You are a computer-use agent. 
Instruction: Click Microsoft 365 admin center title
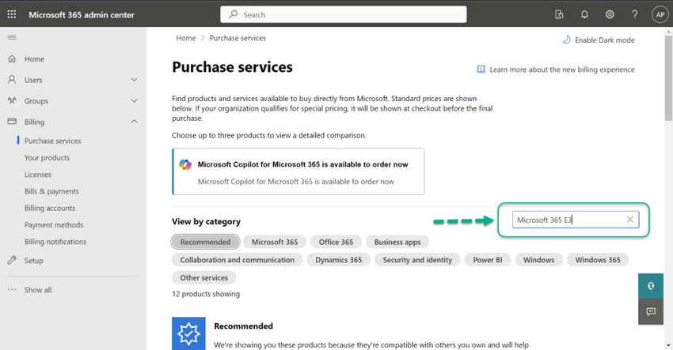(x=82, y=14)
